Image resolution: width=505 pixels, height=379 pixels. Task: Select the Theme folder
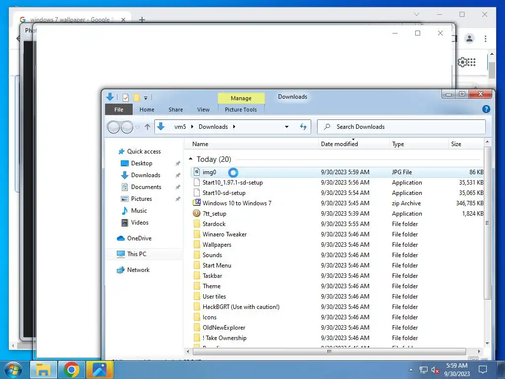pos(212,286)
